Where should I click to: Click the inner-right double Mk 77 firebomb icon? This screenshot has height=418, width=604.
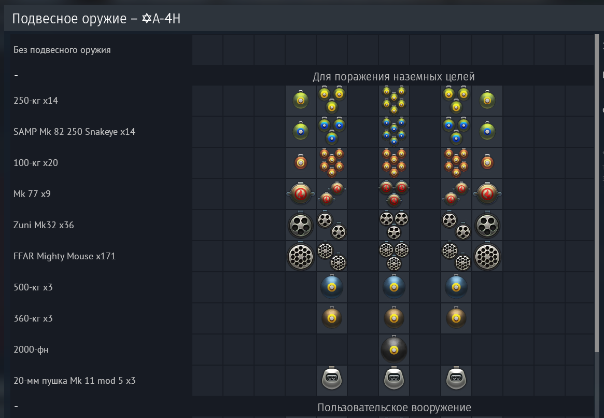(x=456, y=193)
